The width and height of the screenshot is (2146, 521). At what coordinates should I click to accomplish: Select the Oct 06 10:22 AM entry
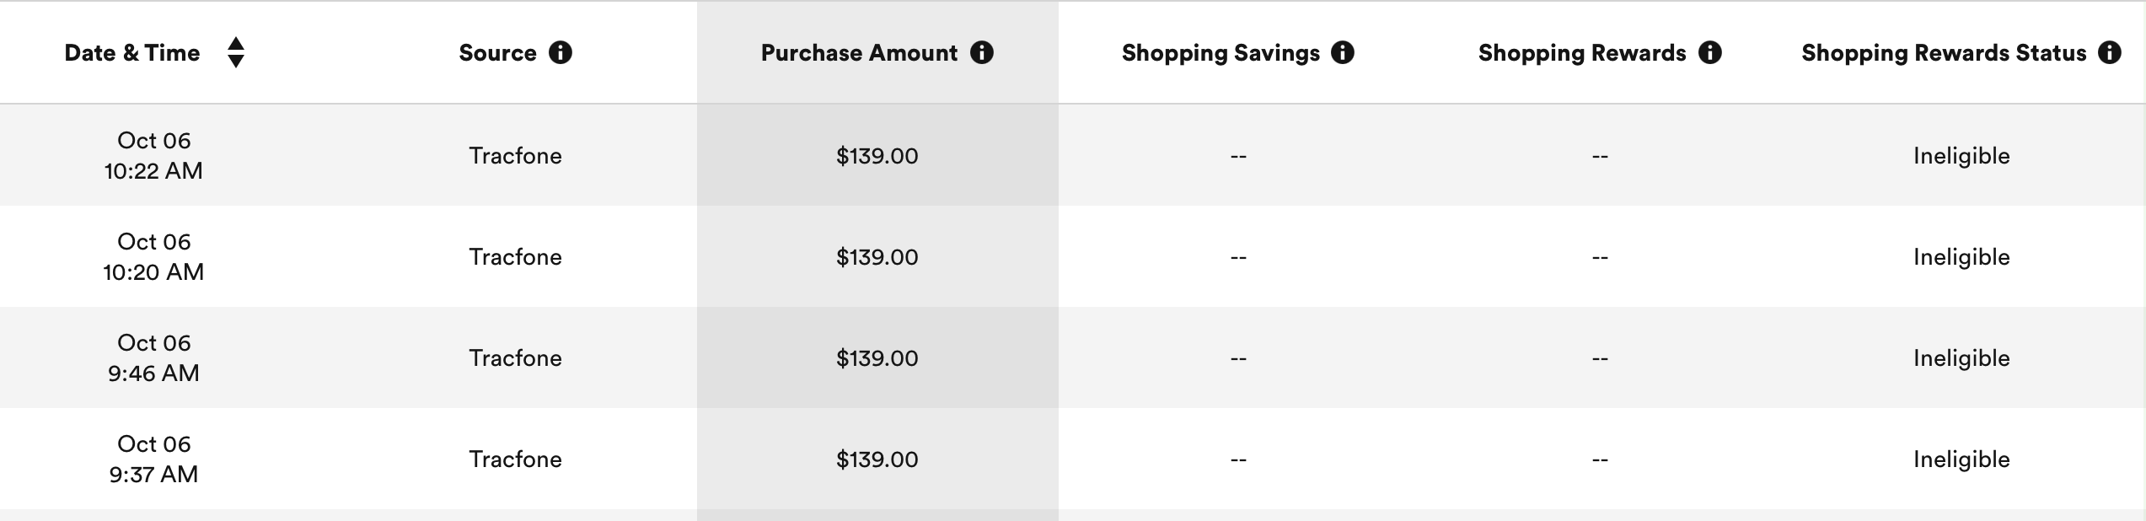(153, 155)
